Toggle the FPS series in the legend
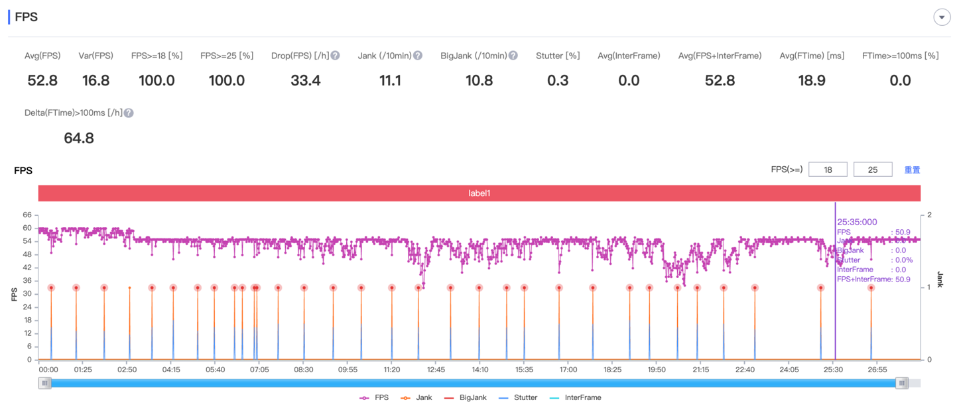The height and width of the screenshot is (404, 955). (374, 397)
